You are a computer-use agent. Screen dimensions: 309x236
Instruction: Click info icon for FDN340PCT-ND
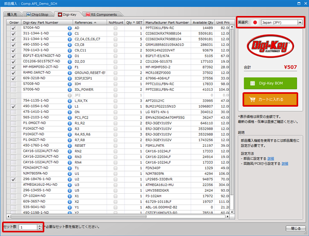(x=70, y=168)
